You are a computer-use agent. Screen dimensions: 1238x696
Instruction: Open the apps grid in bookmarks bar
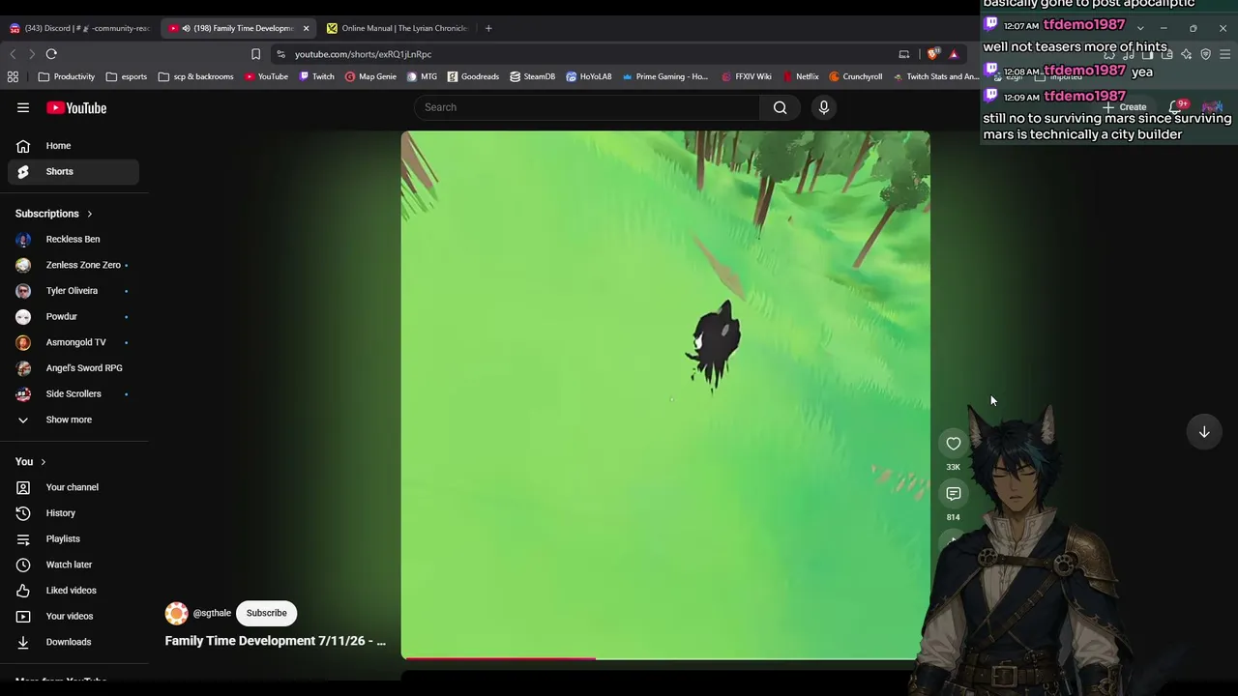(13, 76)
